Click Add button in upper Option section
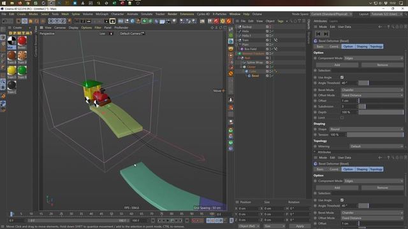Image resolution: width=408 pixels, height=229 pixels. pyautogui.click(x=337, y=65)
